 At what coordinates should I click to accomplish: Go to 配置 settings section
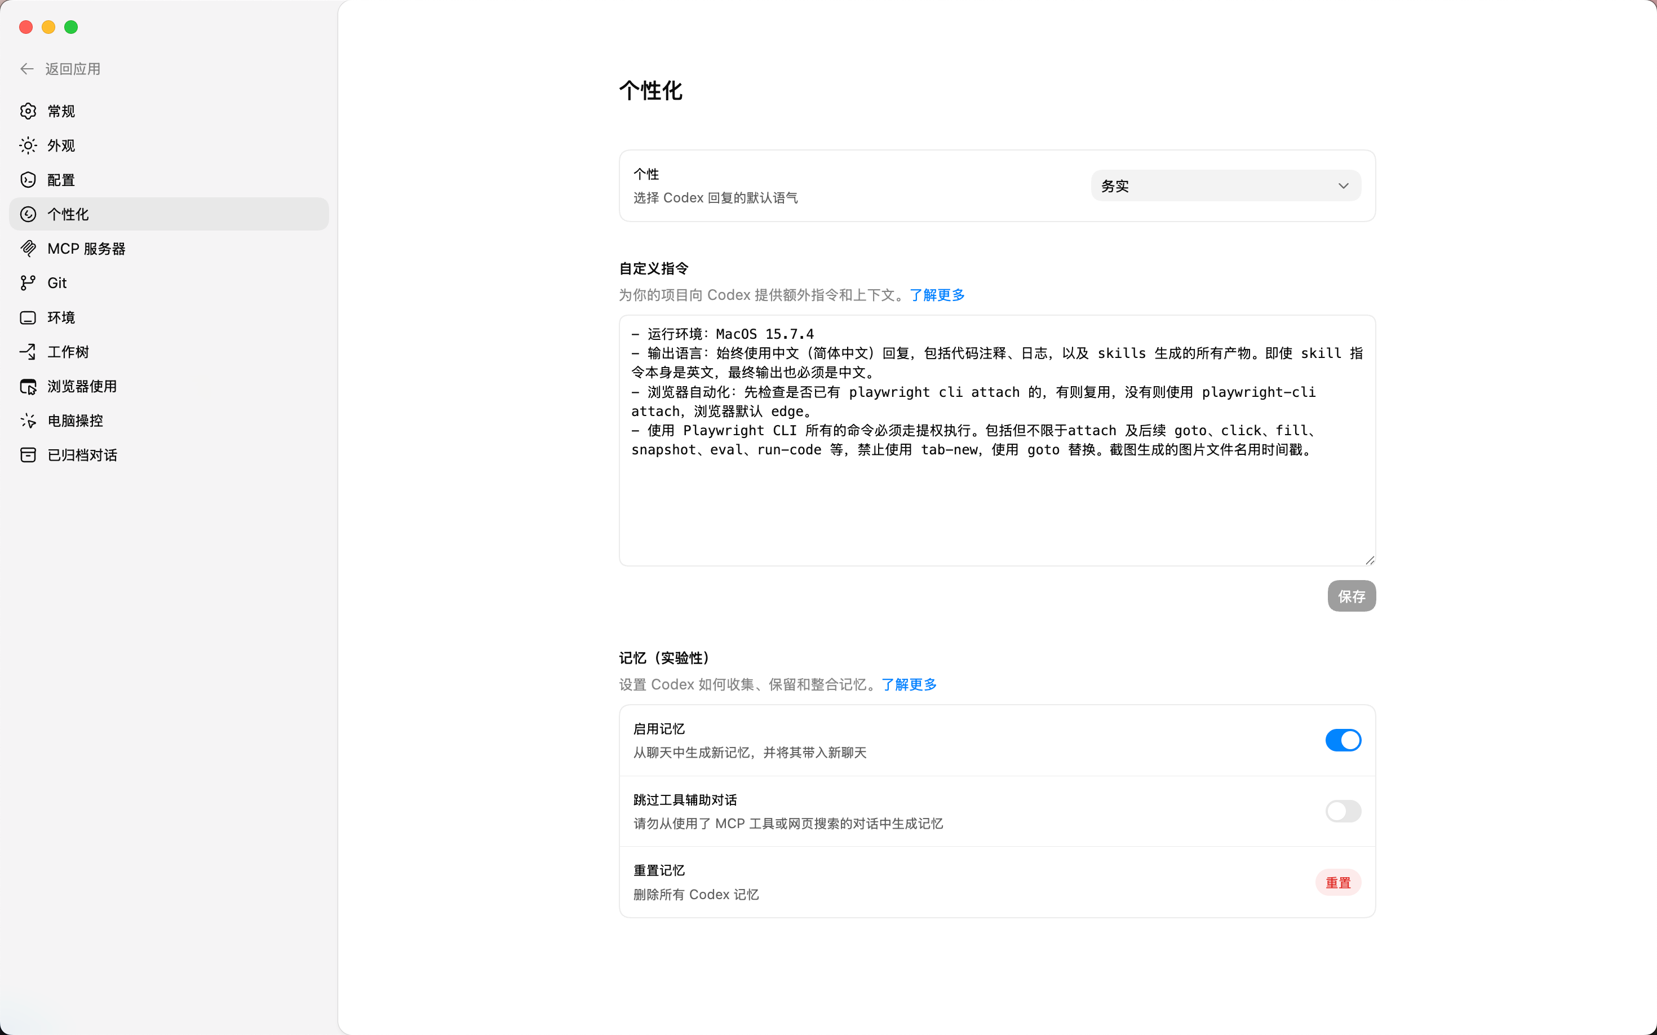pos(61,180)
